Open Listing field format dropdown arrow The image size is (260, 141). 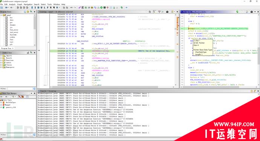tap(174, 12)
